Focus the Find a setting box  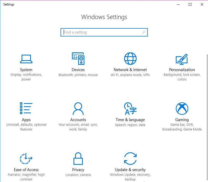(104, 32)
